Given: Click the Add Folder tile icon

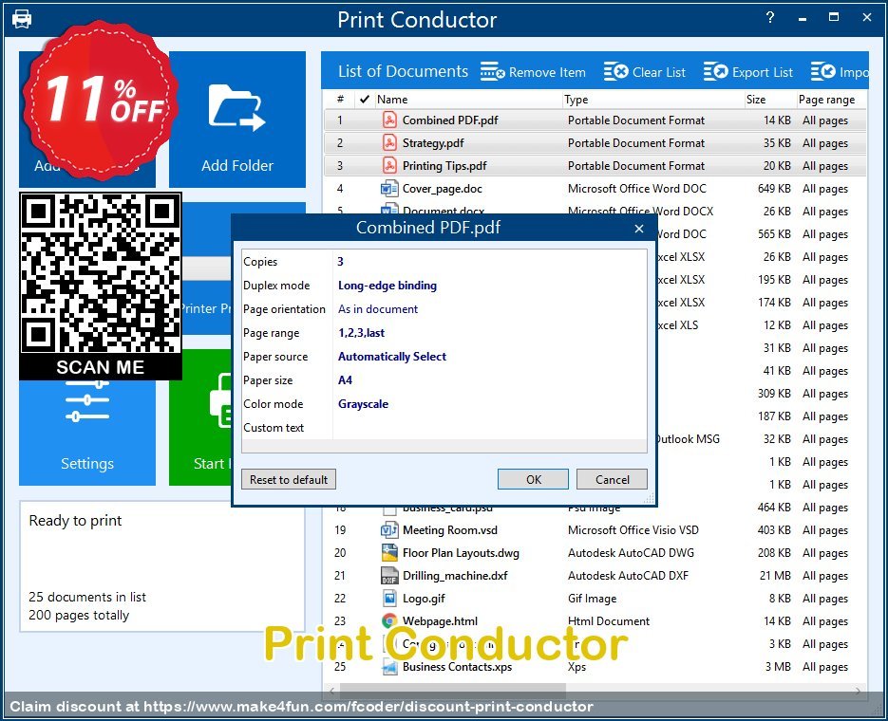Looking at the screenshot, I should [x=236, y=107].
